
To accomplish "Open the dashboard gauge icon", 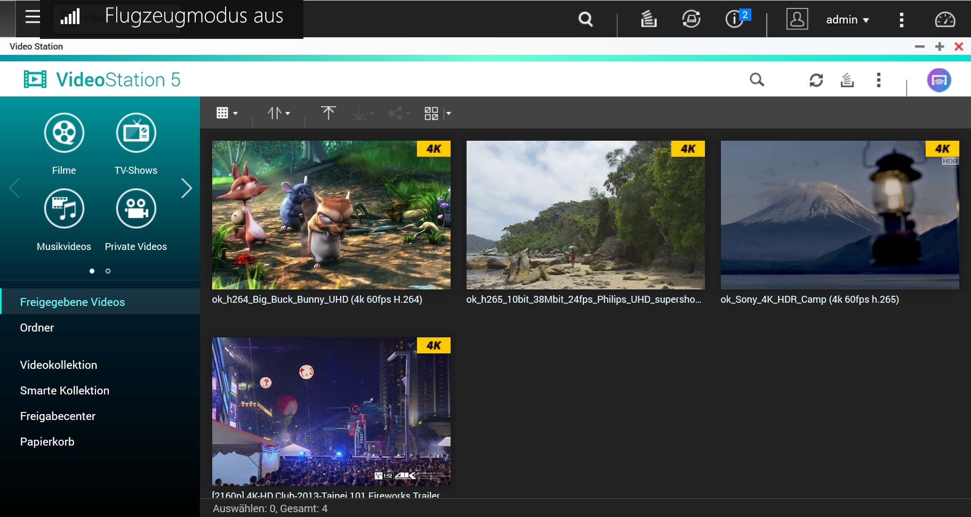I will click(945, 20).
